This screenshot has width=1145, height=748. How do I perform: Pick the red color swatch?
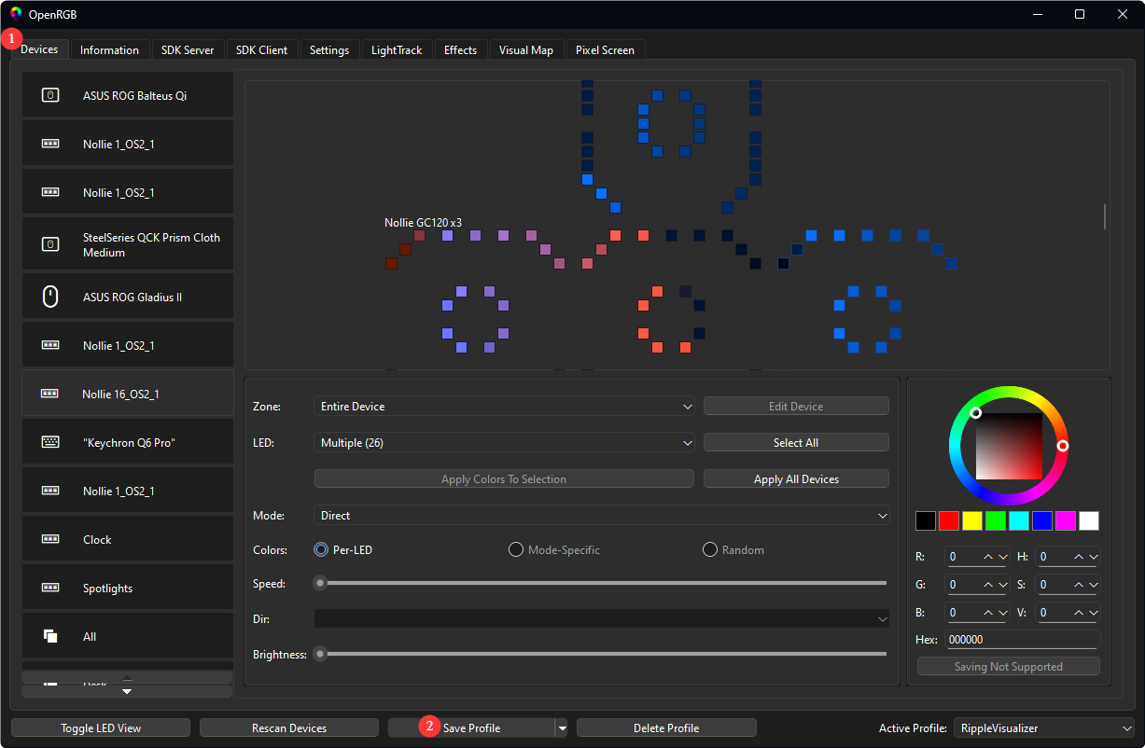tap(949, 520)
